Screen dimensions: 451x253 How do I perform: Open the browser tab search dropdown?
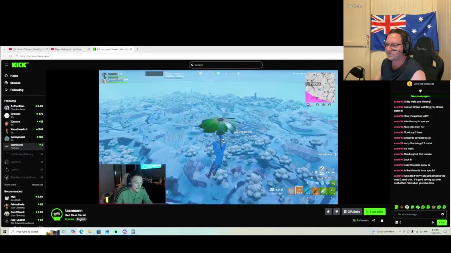click(4, 49)
